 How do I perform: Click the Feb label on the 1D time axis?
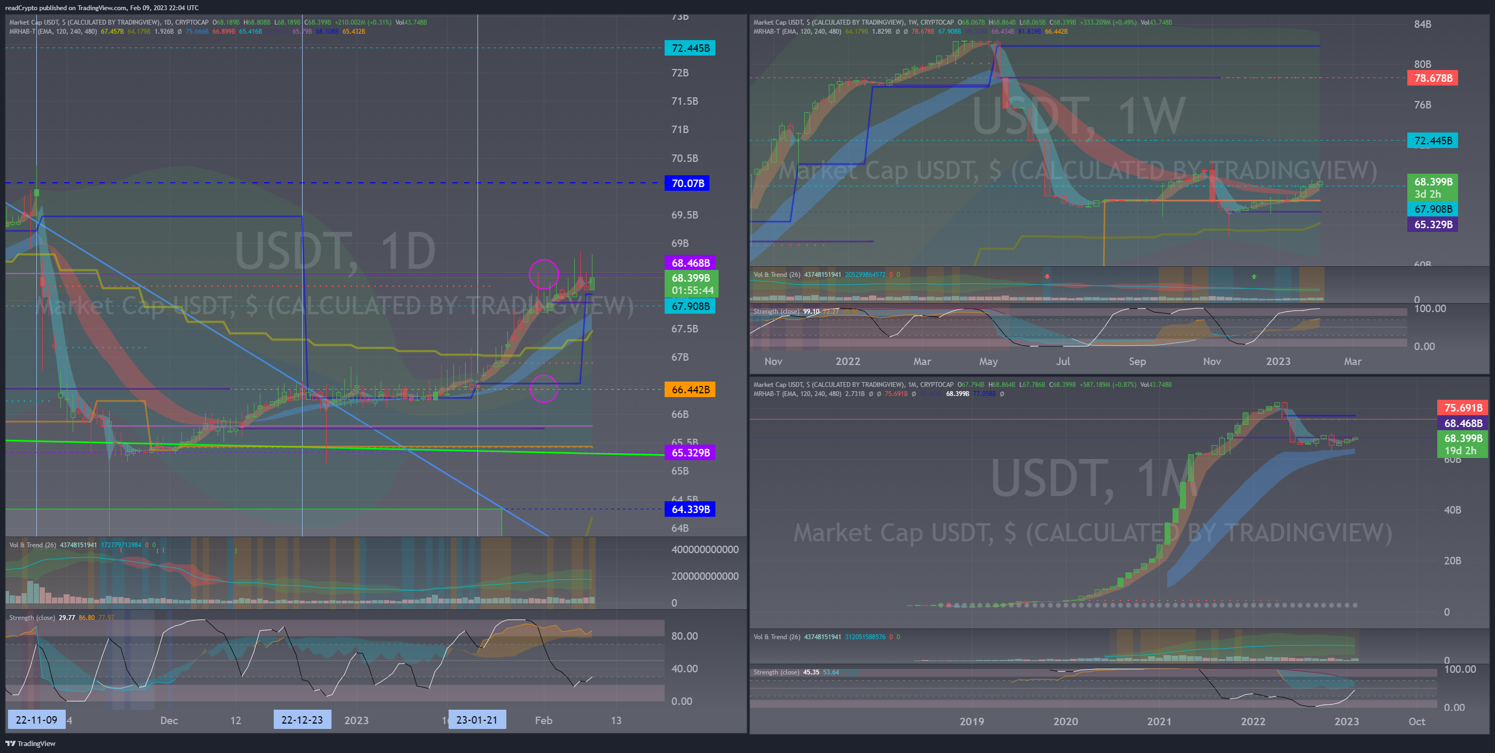(x=543, y=720)
